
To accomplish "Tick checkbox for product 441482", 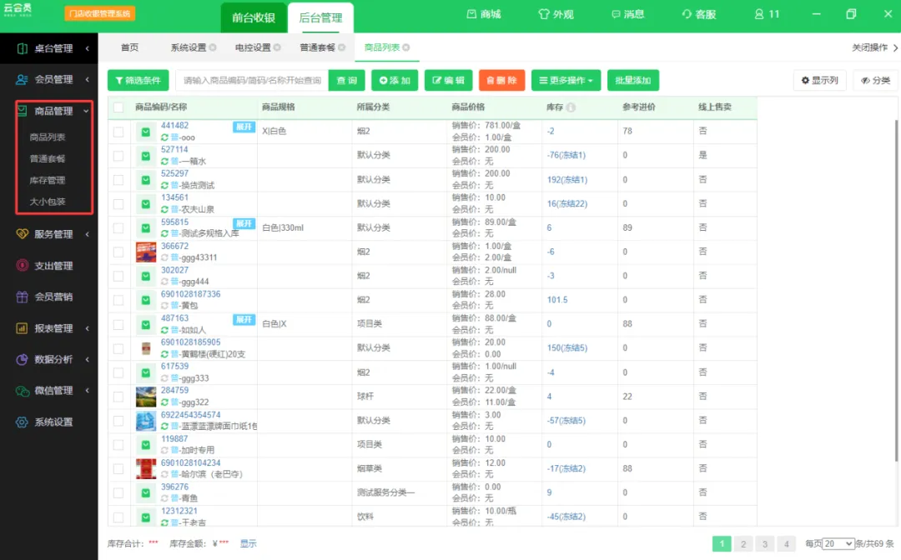I will tap(118, 132).
